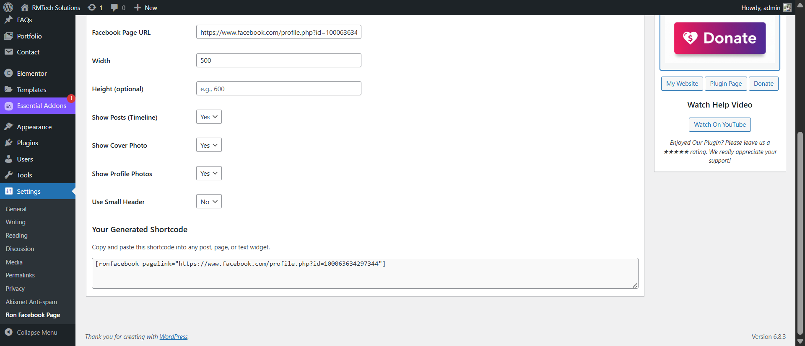Click the Appearance paintbrush icon
This screenshot has width=805, height=346.
(x=8, y=127)
